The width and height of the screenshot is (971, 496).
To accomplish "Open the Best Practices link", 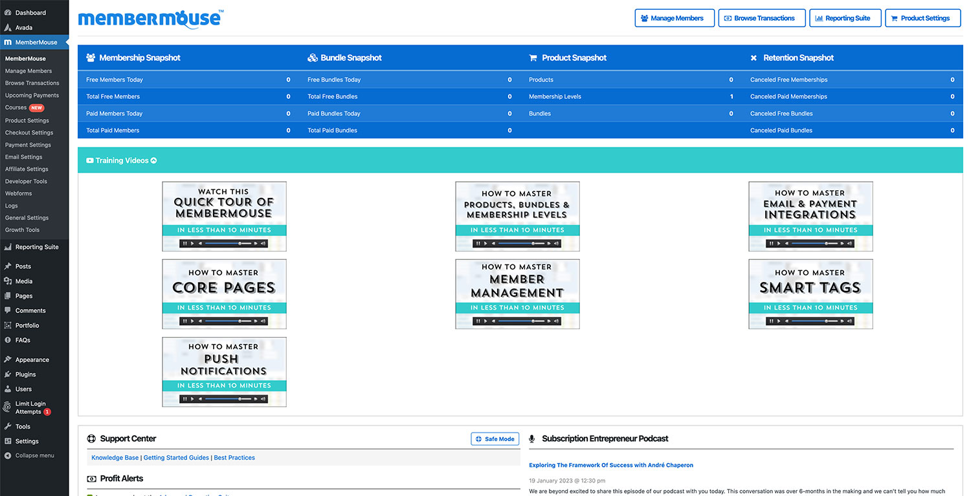I will coord(234,458).
